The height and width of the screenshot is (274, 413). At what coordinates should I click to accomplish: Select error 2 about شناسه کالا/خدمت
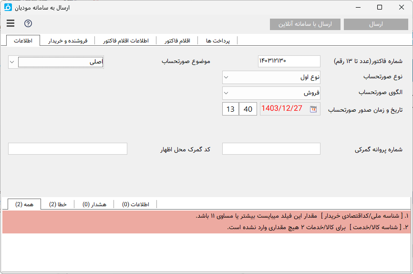pos(206,227)
